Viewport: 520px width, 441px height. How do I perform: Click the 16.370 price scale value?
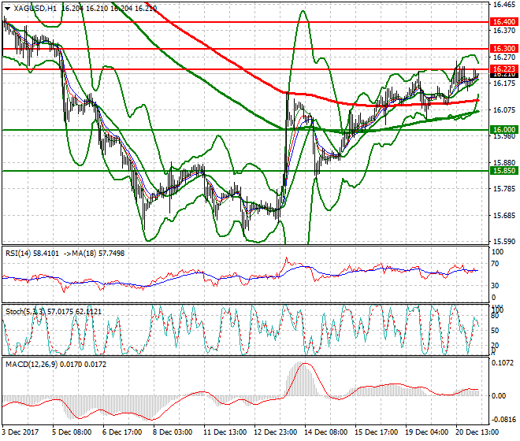pyautogui.click(x=504, y=31)
